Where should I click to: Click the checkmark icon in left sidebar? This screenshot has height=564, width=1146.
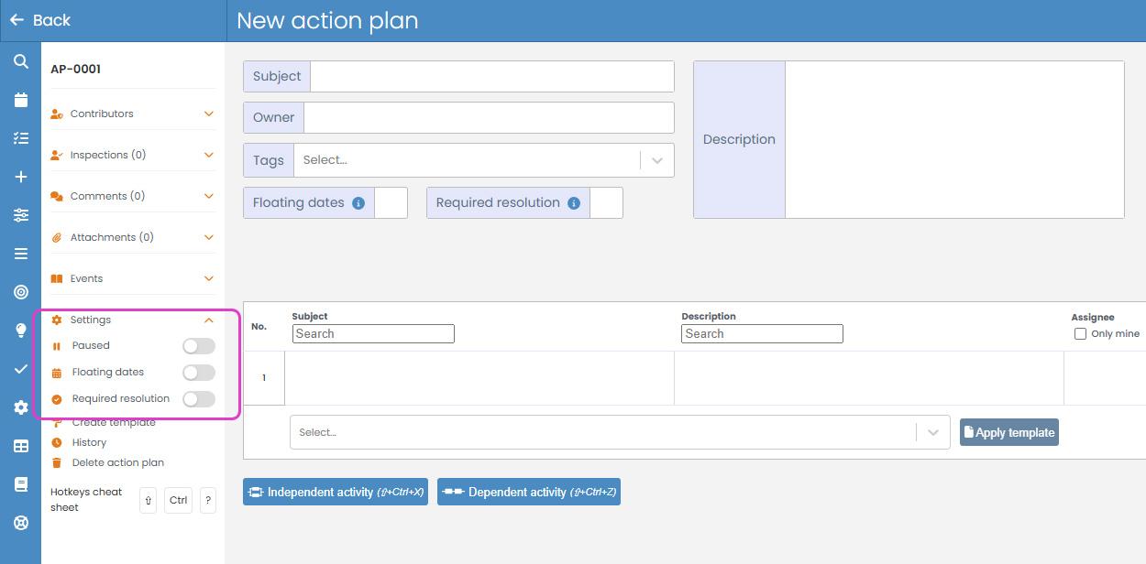pos(20,369)
